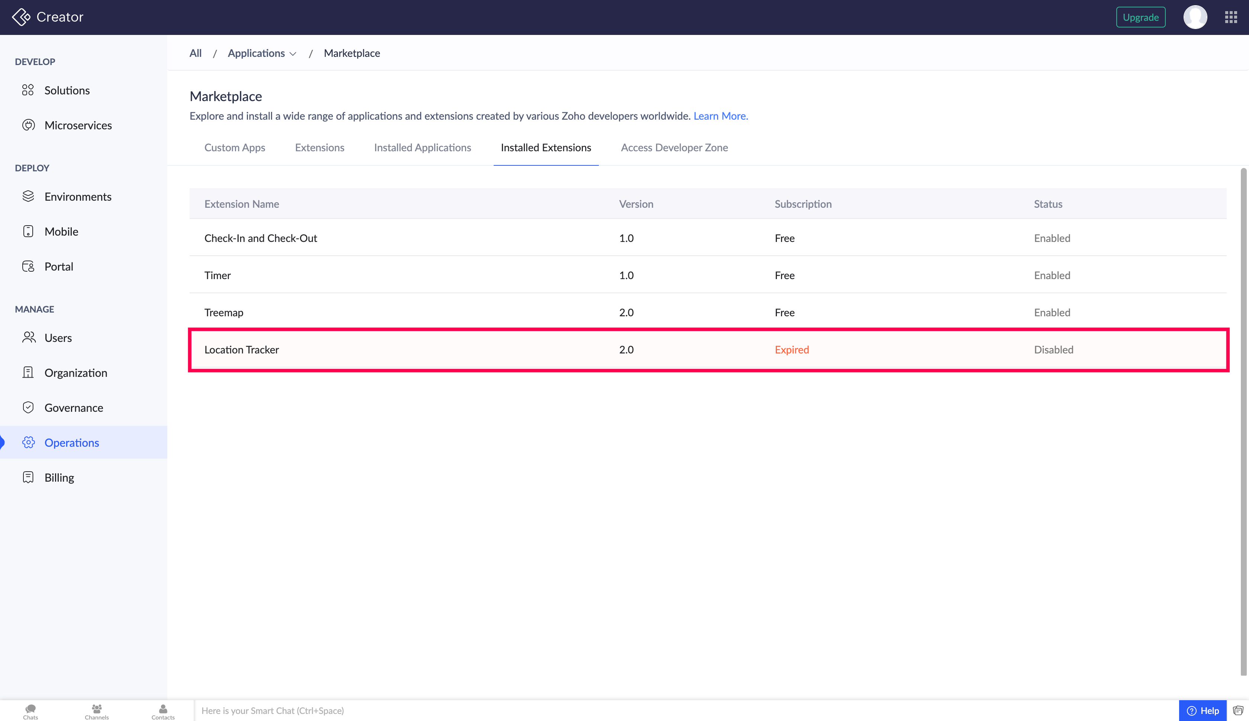Click the Solutions icon in sidebar
Screen dimensions: 1249x721
[28, 90]
